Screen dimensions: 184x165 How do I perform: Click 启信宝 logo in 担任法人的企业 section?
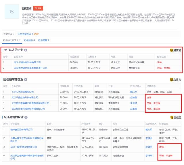(x=175, y=50)
